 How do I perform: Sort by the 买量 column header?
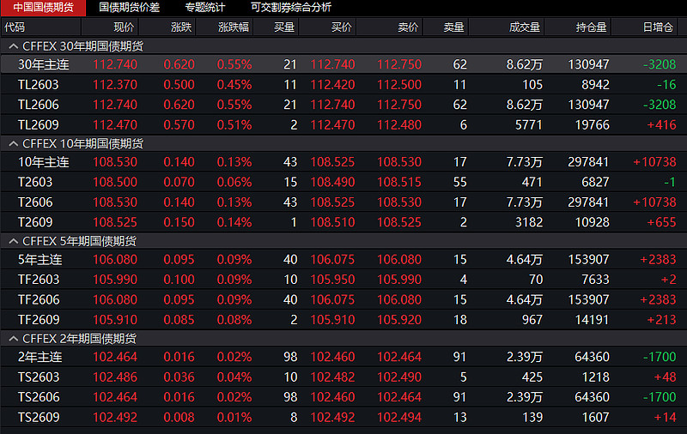(276, 27)
